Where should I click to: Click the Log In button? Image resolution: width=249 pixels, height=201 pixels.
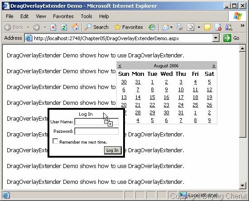coord(113,150)
